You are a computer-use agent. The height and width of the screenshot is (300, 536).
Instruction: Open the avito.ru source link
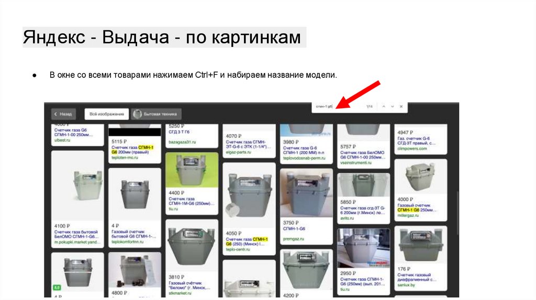pos(347,218)
